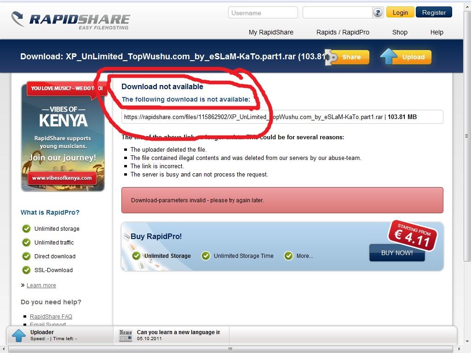Click the check icon beside bold Unlimited Storage
471x353 pixels.
[136, 256]
